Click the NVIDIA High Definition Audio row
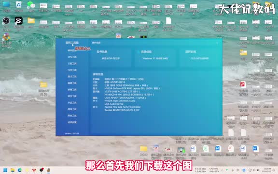This screenshot has height=174, width=278. pyautogui.click(x=120, y=101)
